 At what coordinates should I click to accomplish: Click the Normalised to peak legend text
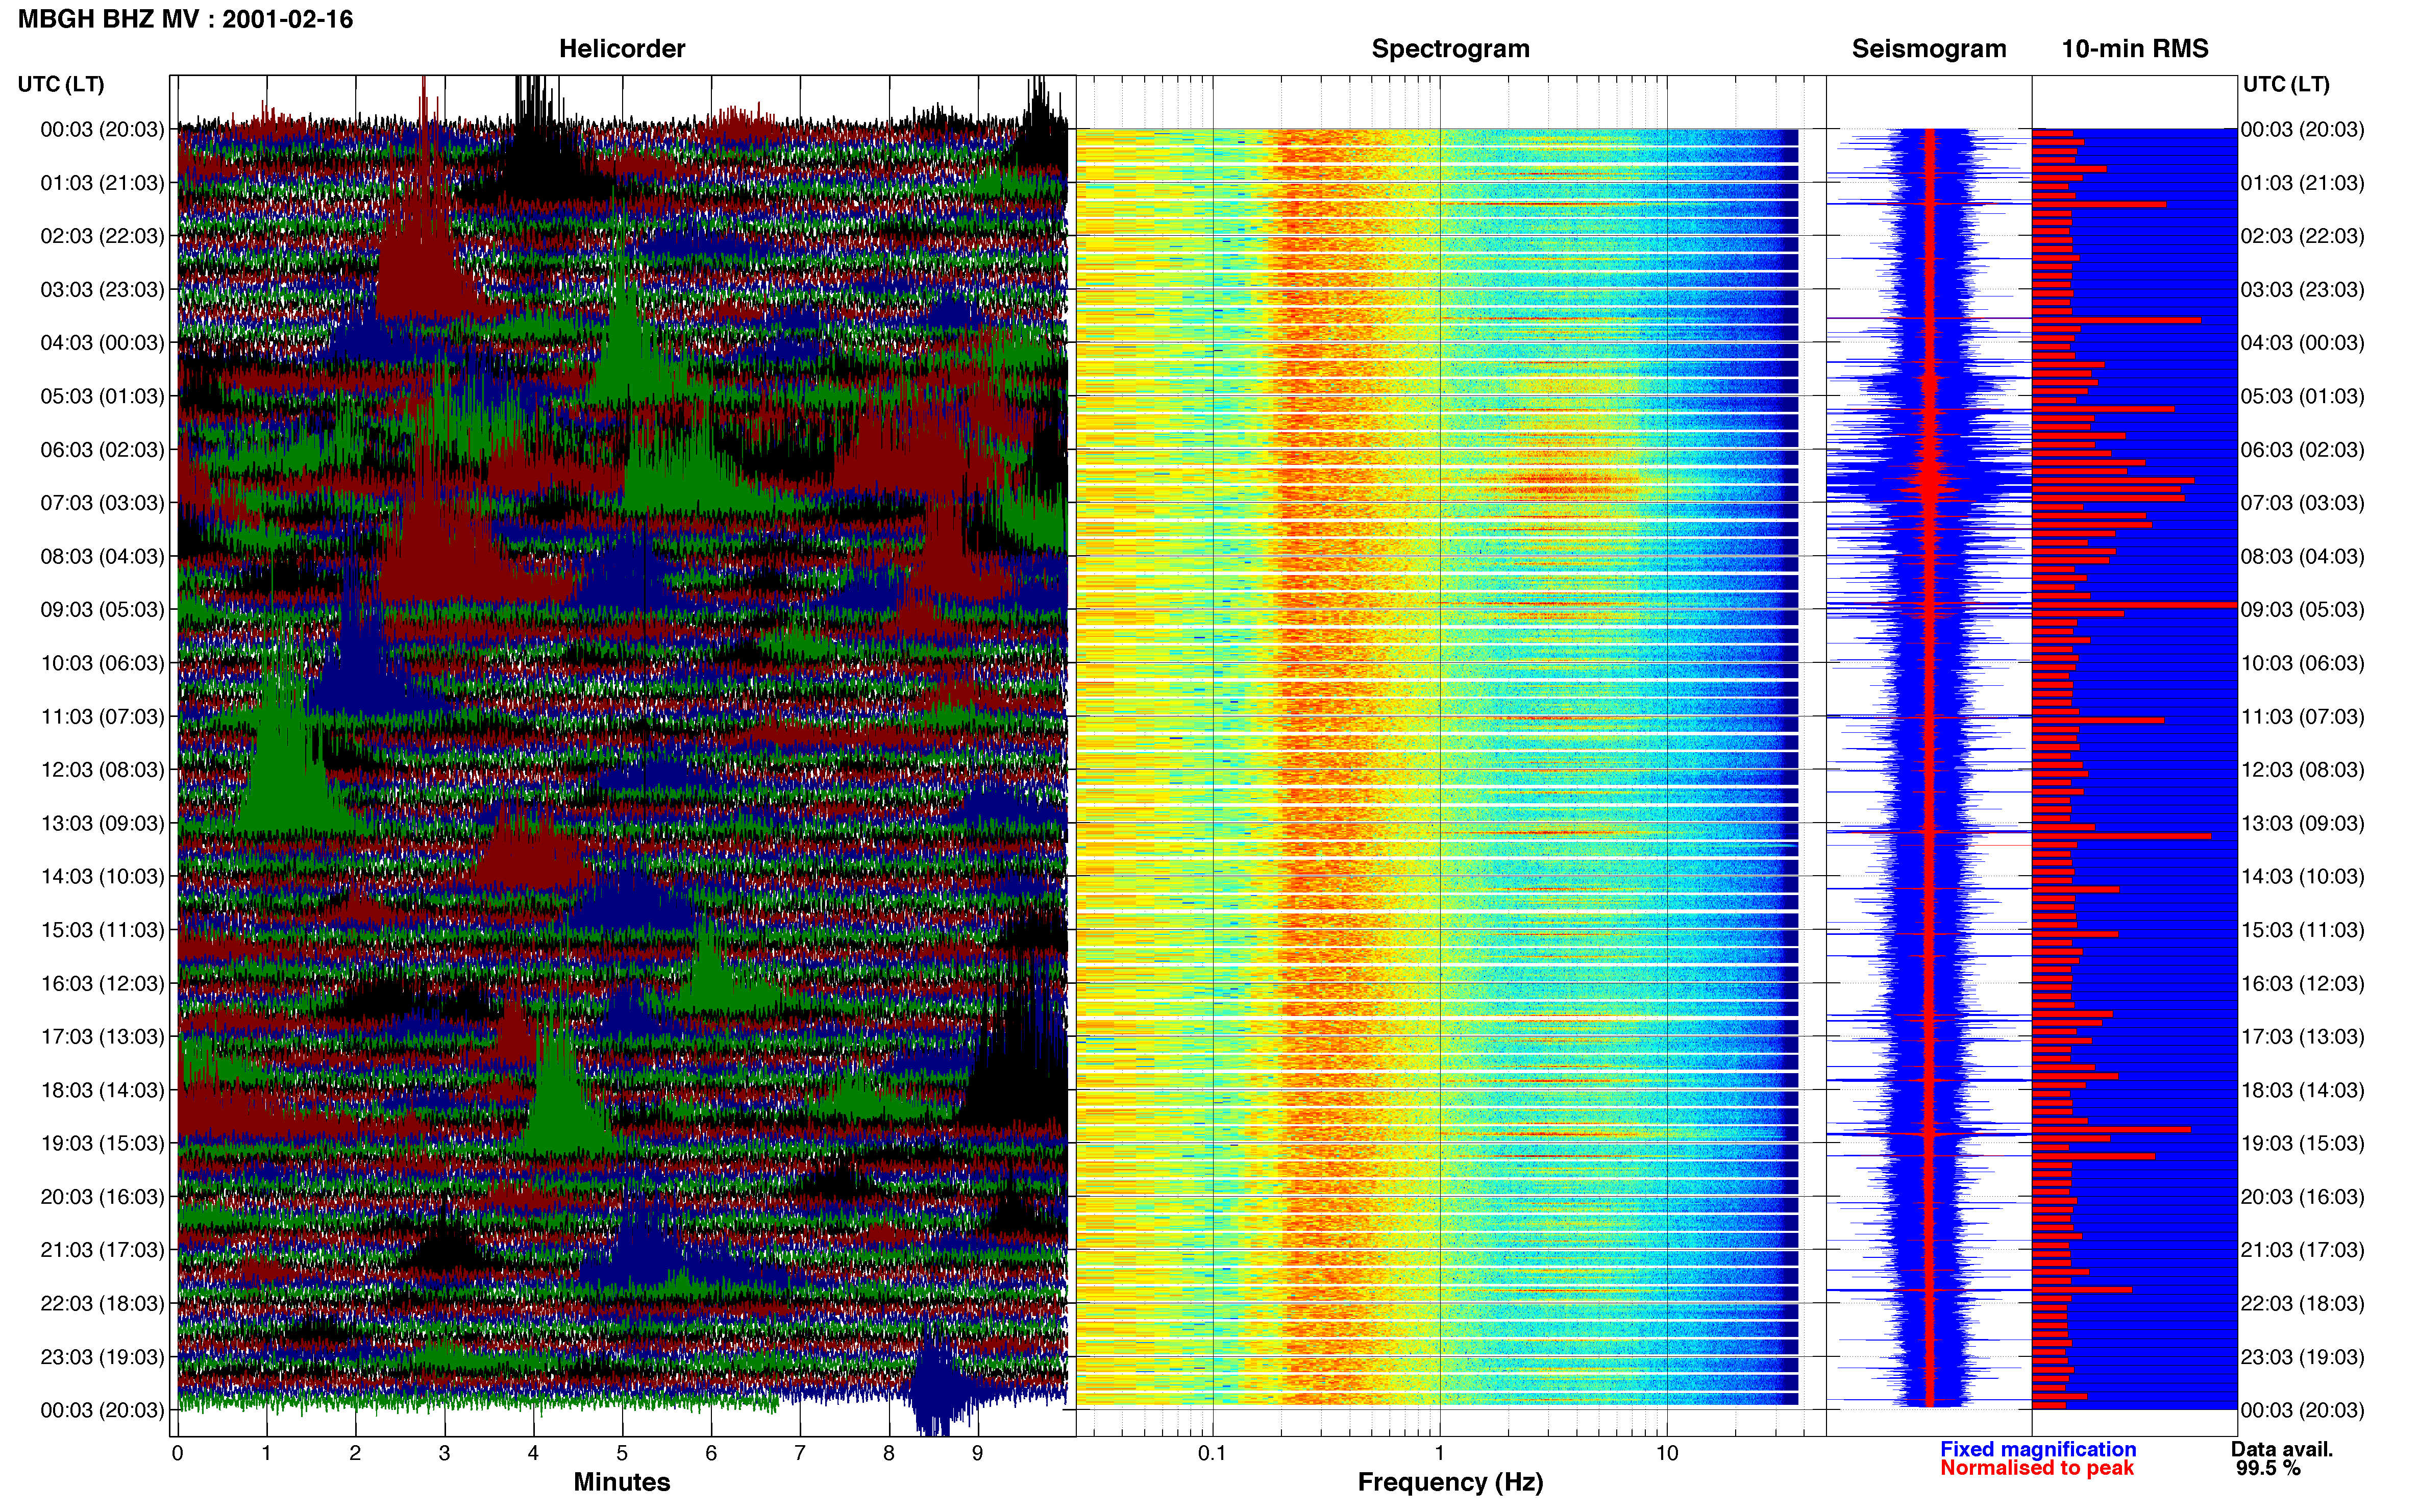click(x=2037, y=1468)
